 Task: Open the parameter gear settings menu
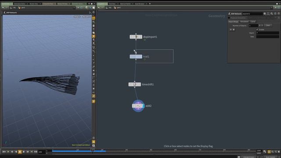(x=265, y=14)
